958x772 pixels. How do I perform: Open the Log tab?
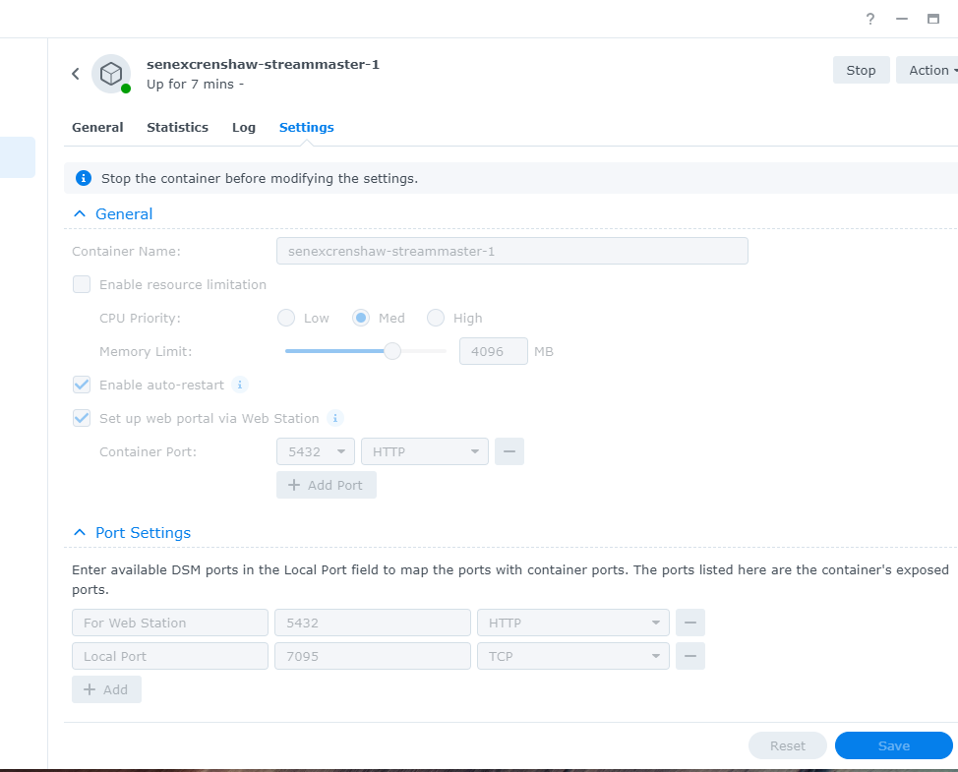point(243,127)
